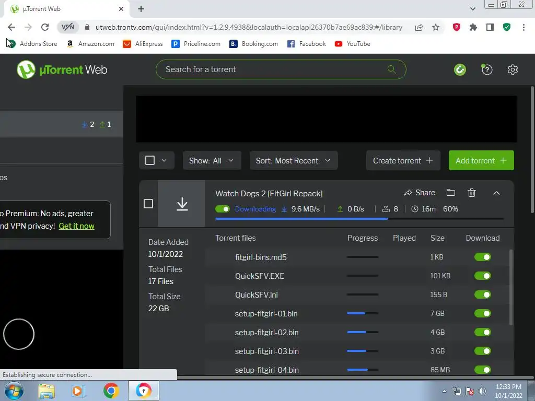
Task: Open File Explorer from taskbar
Action: click(x=46, y=391)
